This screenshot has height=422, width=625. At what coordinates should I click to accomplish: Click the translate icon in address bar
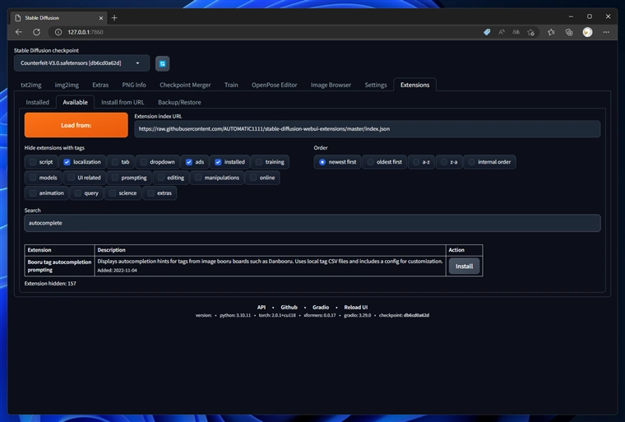coord(516,32)
